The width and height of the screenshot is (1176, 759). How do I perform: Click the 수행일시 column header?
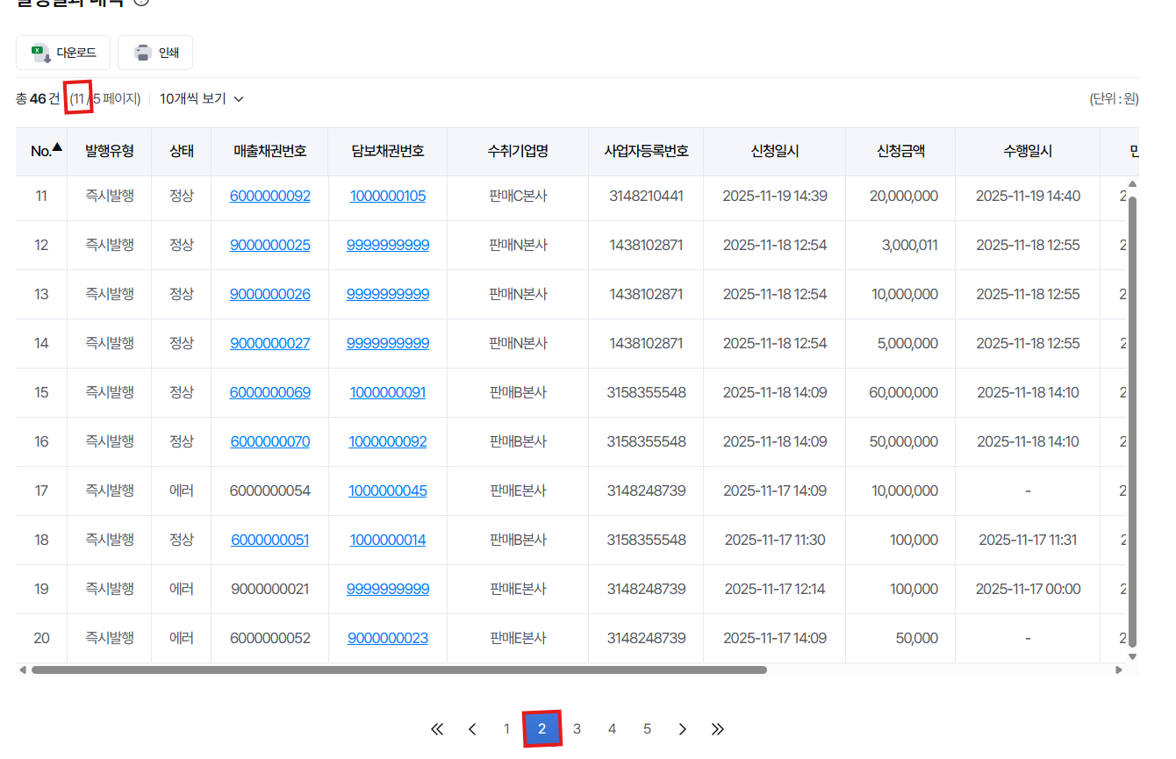[1028, 152]
